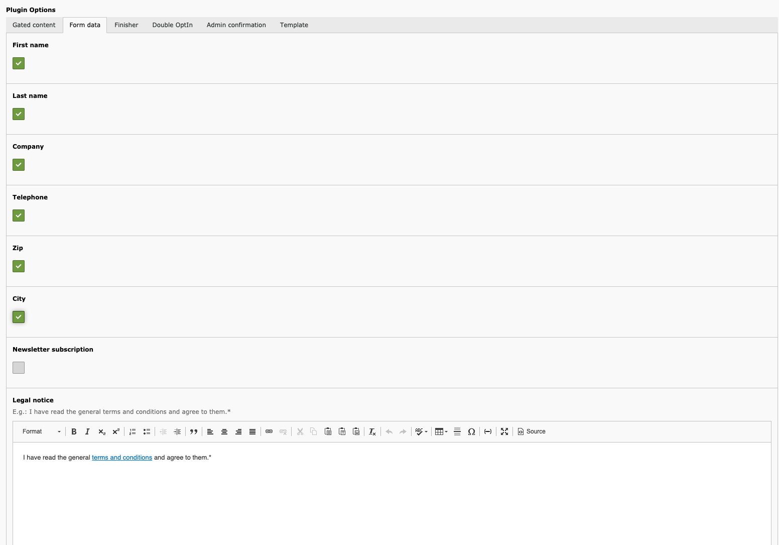Insert a block quote
The height and width of the screenshot is (545, 779).
194,431
